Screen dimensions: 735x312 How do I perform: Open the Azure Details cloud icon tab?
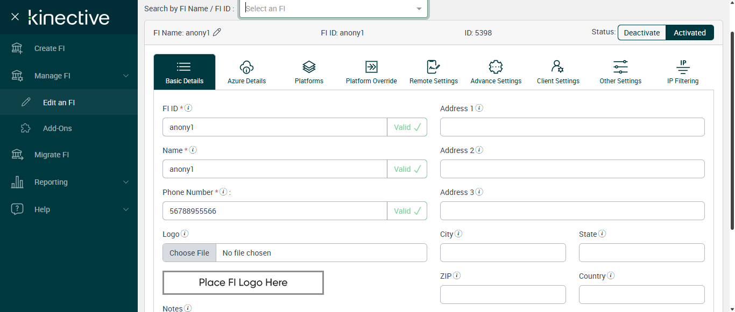[x=246, y=67]
